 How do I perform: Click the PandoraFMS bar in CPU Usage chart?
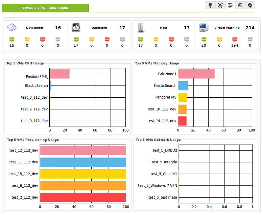[x=60, y=74]
